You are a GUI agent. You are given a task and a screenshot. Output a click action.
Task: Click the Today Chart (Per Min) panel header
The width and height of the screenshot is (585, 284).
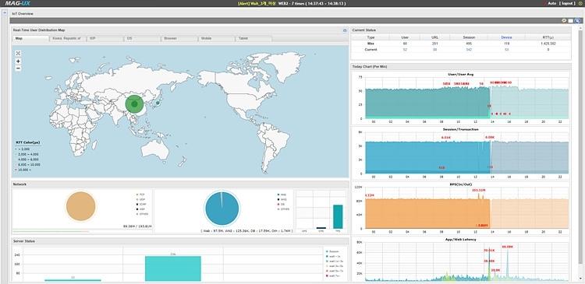point(461,67)
